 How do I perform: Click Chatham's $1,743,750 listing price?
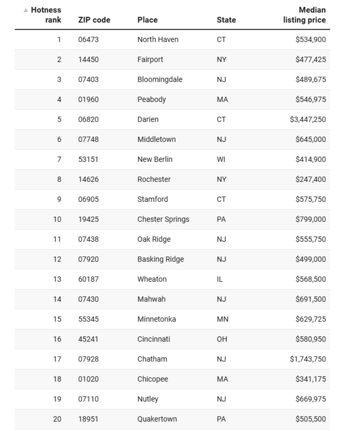(308, 359)
